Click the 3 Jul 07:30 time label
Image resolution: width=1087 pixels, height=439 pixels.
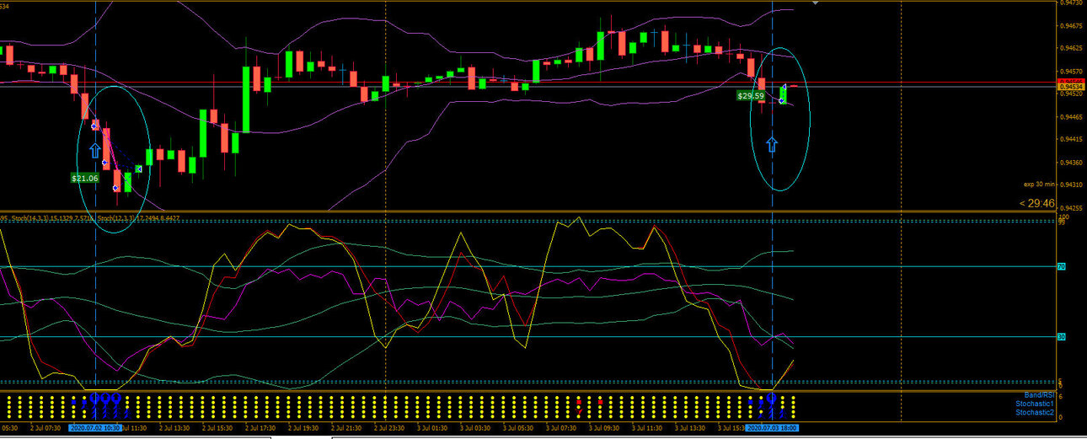tap(562, 428)
